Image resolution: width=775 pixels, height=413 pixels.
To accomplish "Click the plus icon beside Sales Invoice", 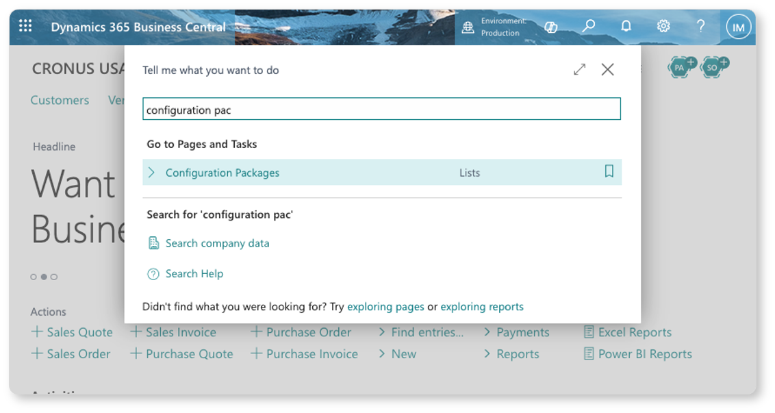I will click(136, 331).
